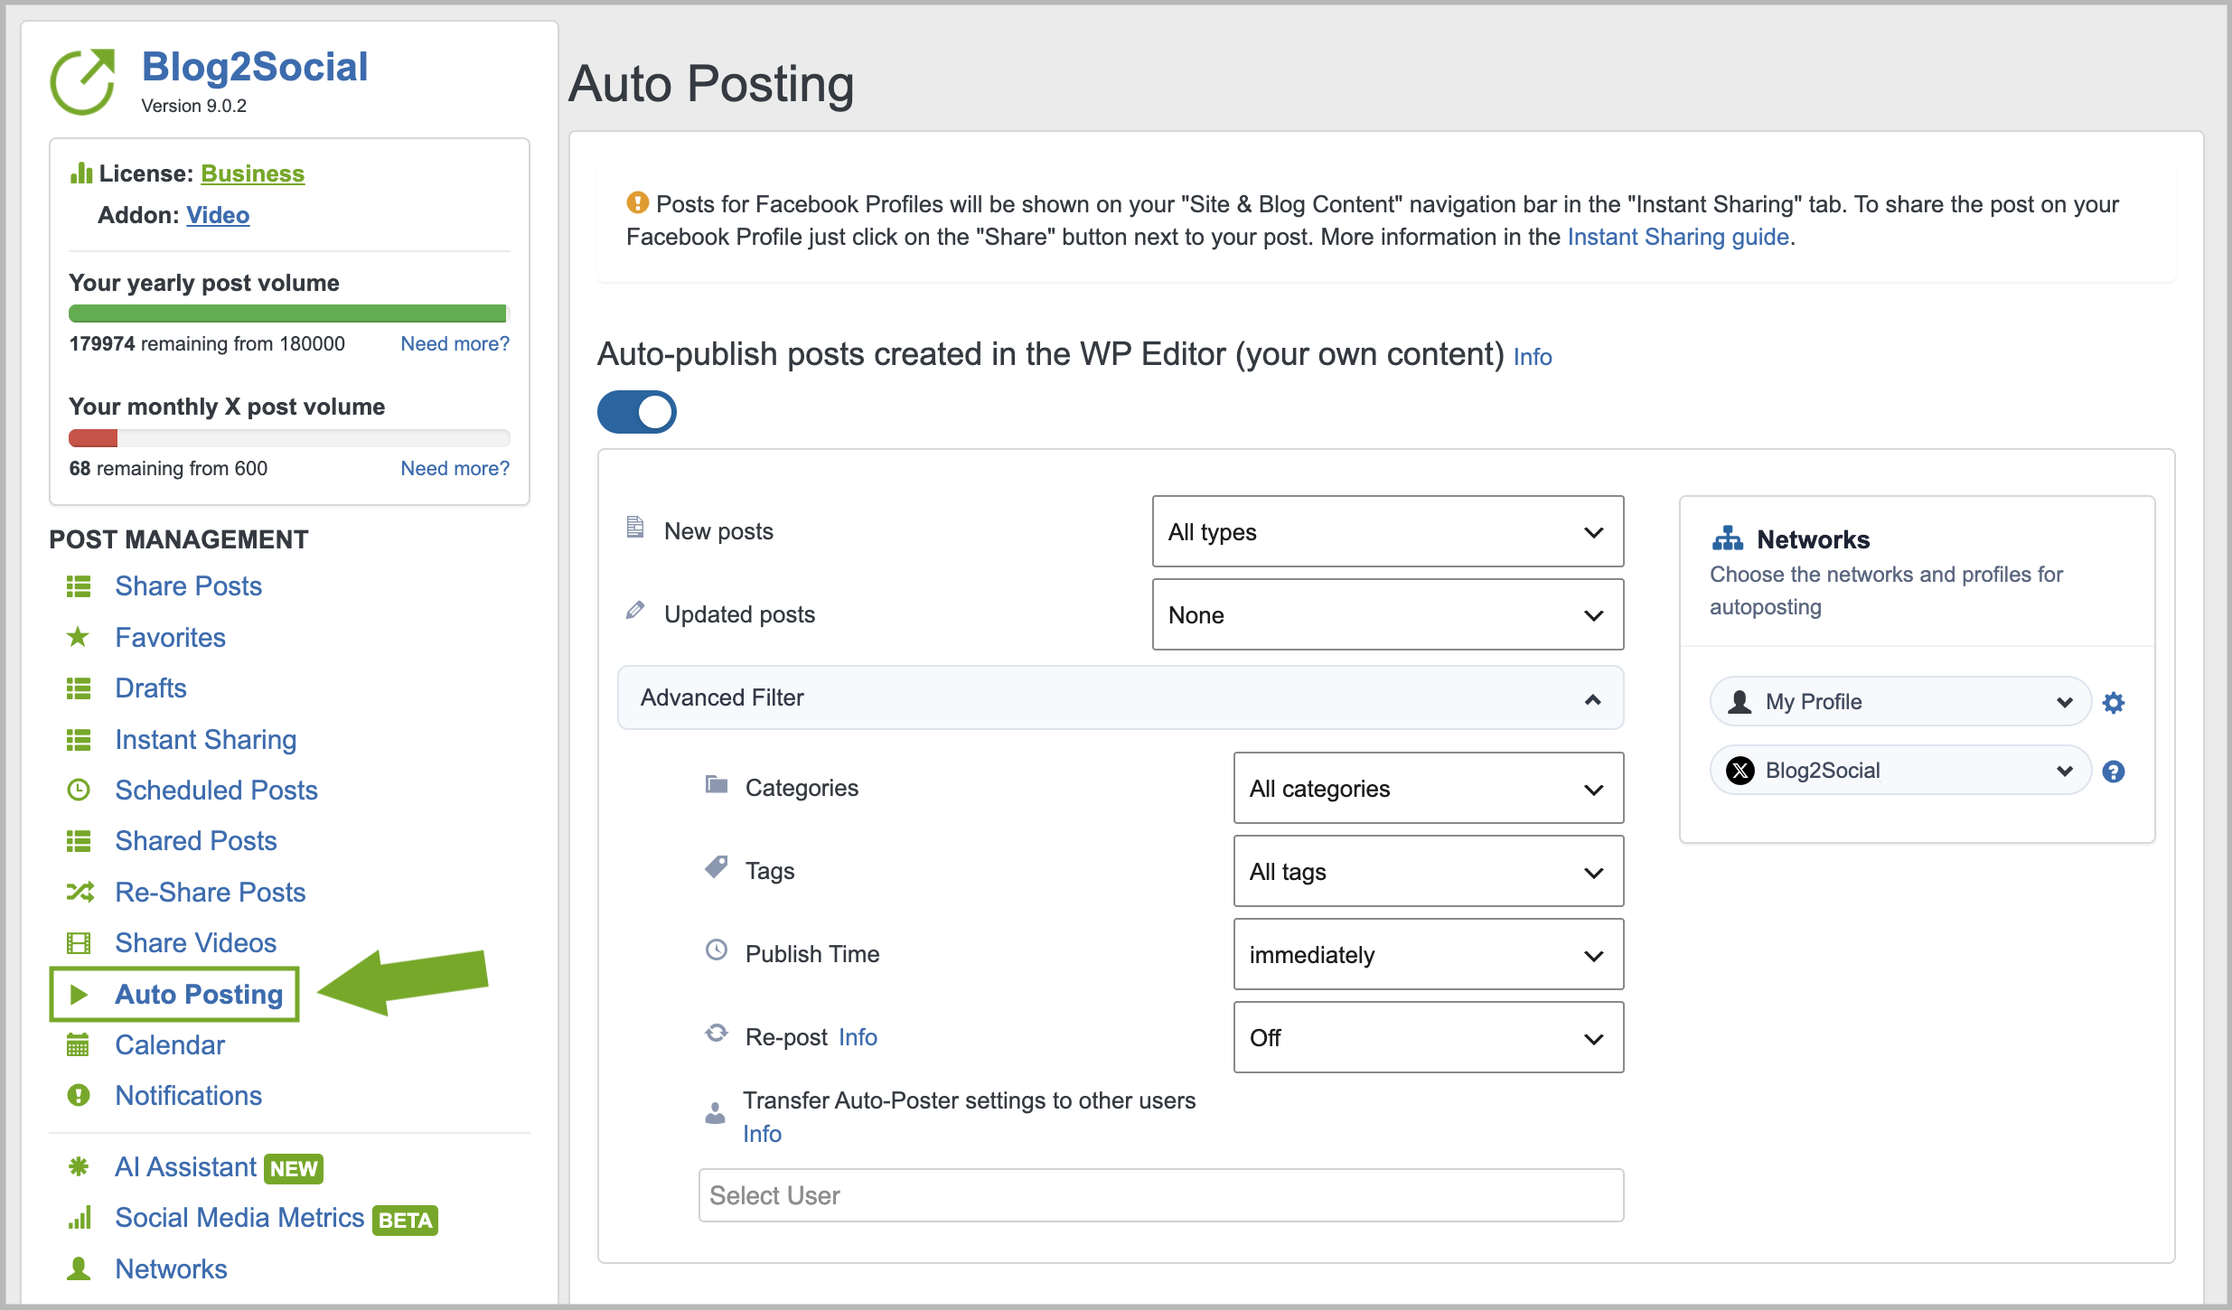
Task: Open the Publish Time immediately dropdown
Action: pos(1429,954)
